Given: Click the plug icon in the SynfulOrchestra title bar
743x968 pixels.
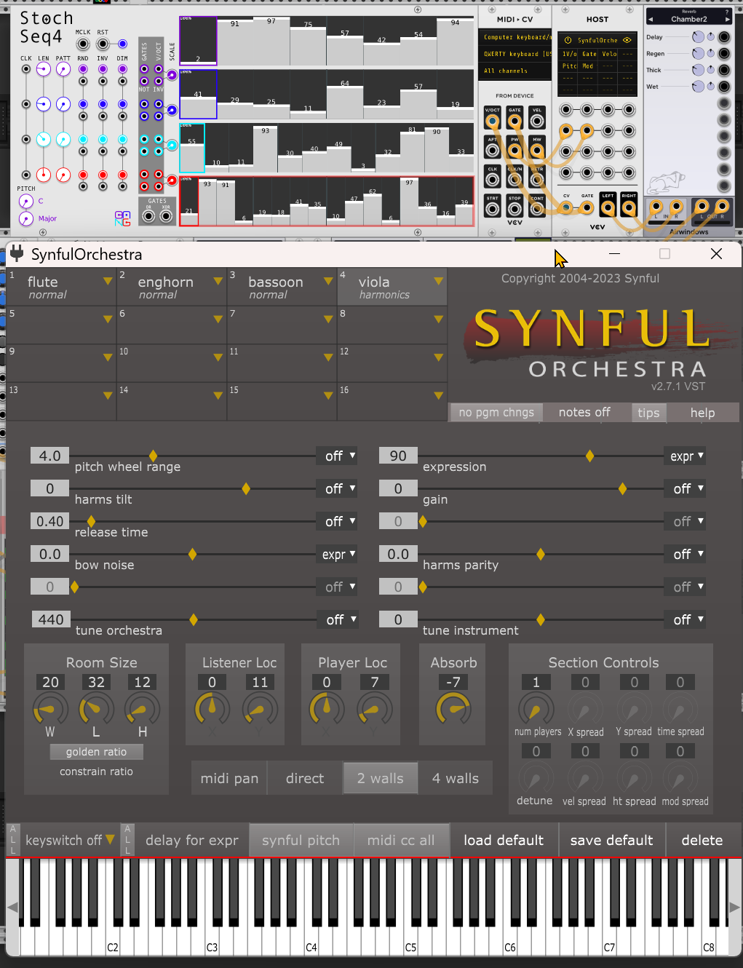Looking at the screenshot, I should click(x=16, y=253).
